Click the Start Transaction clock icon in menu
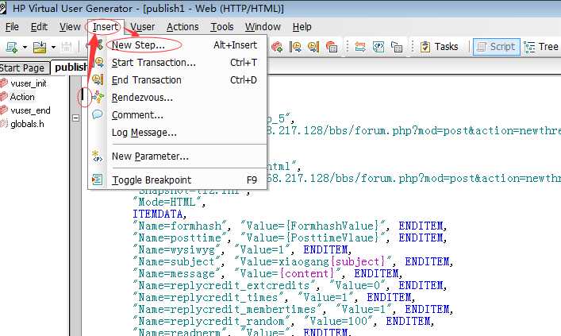 [98, 62]
